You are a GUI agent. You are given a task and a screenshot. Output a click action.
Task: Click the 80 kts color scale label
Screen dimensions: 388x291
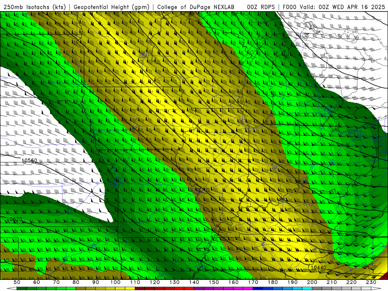click(x=76, y=282)
